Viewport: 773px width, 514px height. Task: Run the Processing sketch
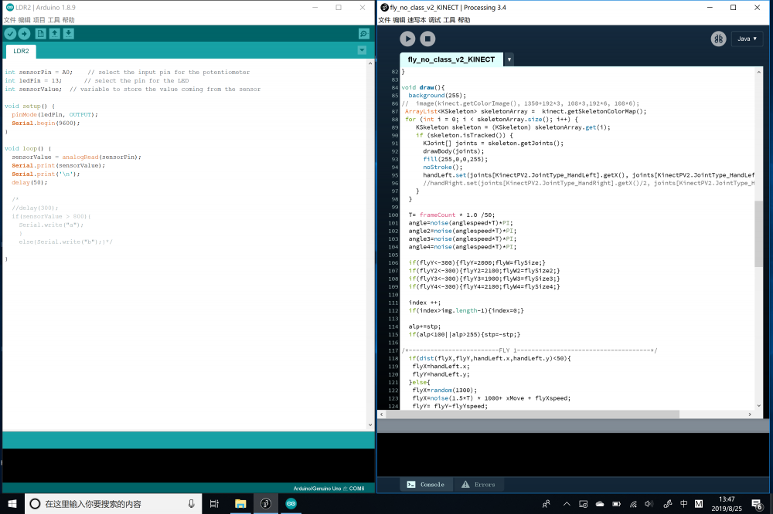[x=407, y=39]
